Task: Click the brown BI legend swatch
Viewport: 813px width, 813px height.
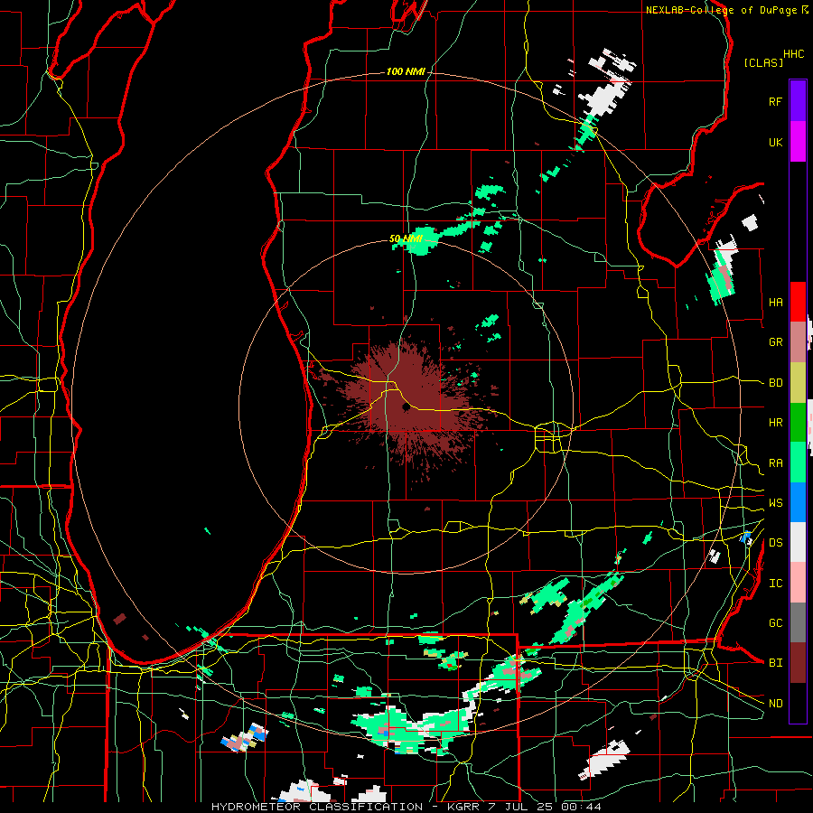Action: pyautogui.click(x=798, y=663)
